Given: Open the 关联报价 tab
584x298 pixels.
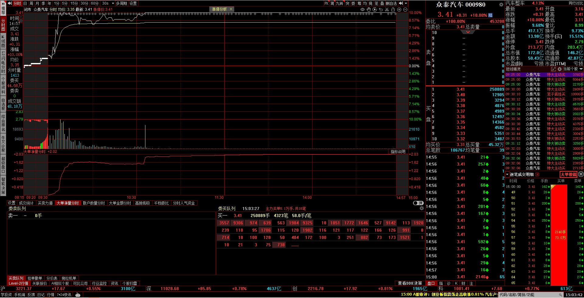Looking at the screenshot, I should pyautogui.click(x=40, y=283).
